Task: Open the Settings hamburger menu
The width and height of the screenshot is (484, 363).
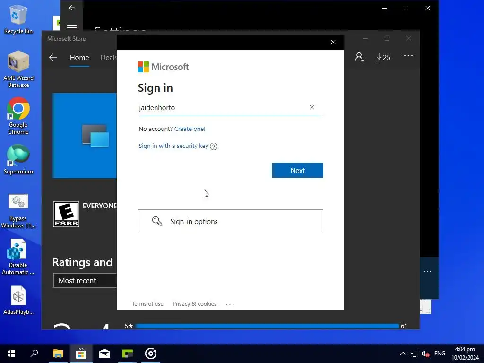Action: (72, 27)
